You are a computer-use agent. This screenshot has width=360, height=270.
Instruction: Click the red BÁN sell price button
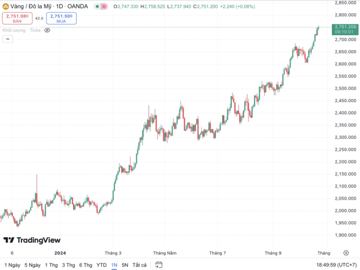point(17,18)
